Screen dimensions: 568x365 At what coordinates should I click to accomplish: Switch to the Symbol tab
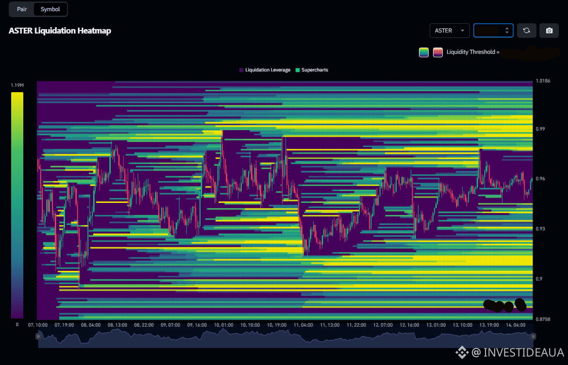(x=50, y=9)
